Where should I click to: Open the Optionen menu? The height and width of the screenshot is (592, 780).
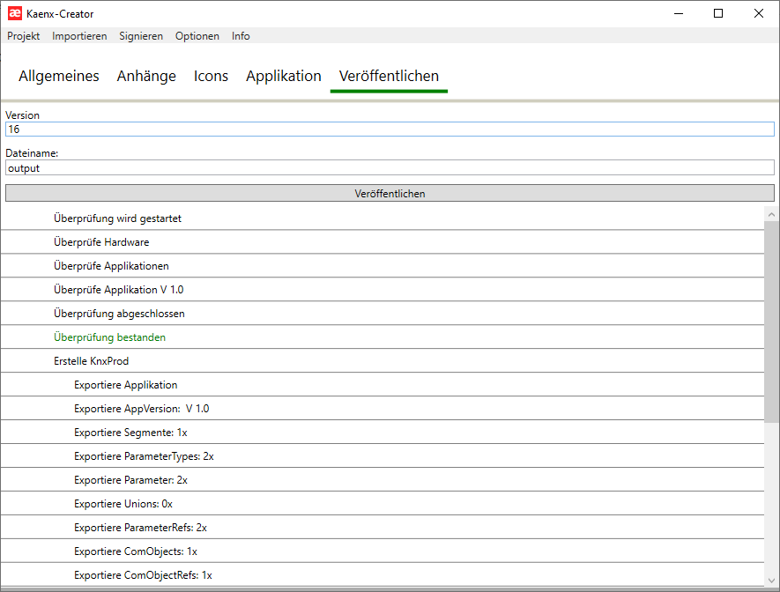(x=197, y=36)
